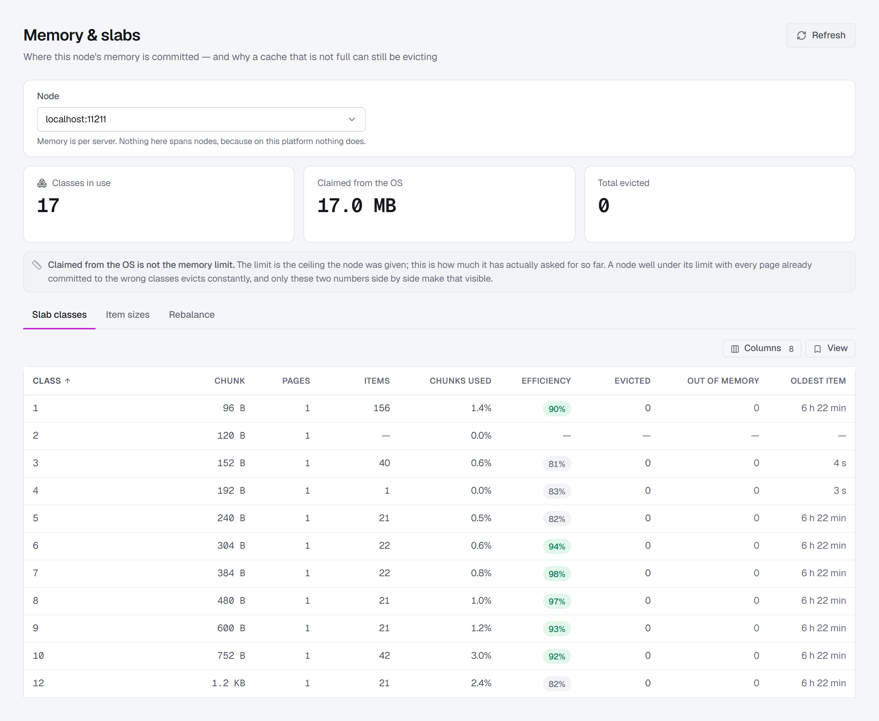Viewport: 879px width, 721px height.
Task: Switch to the Item sizes tab
Action: (x=127, y=315)
